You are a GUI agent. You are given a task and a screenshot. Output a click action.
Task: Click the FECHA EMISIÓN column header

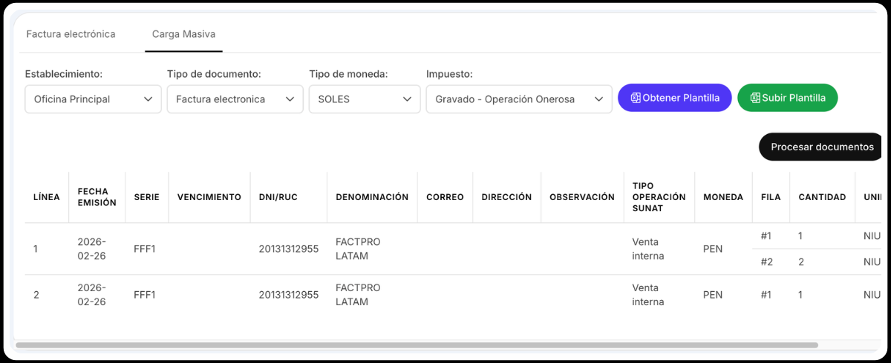point(97,197)
